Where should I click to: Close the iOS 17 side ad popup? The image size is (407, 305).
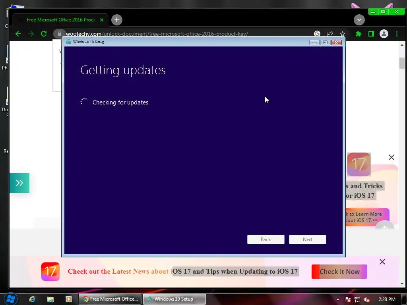pyautogui.click(x=391, y=157)
